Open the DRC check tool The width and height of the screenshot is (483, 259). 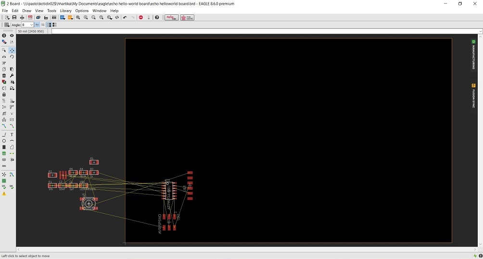click(12, 187)
